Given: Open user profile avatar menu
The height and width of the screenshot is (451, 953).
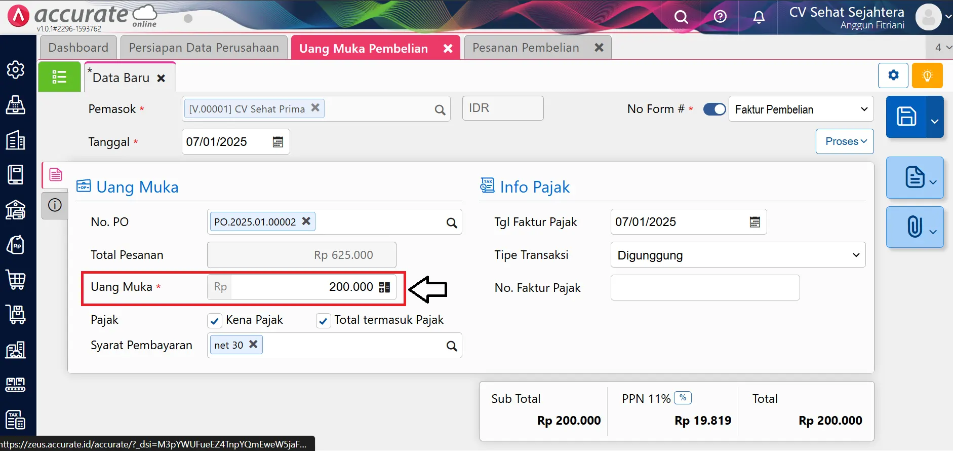Looking at the screenshot, I should (929, 17).
